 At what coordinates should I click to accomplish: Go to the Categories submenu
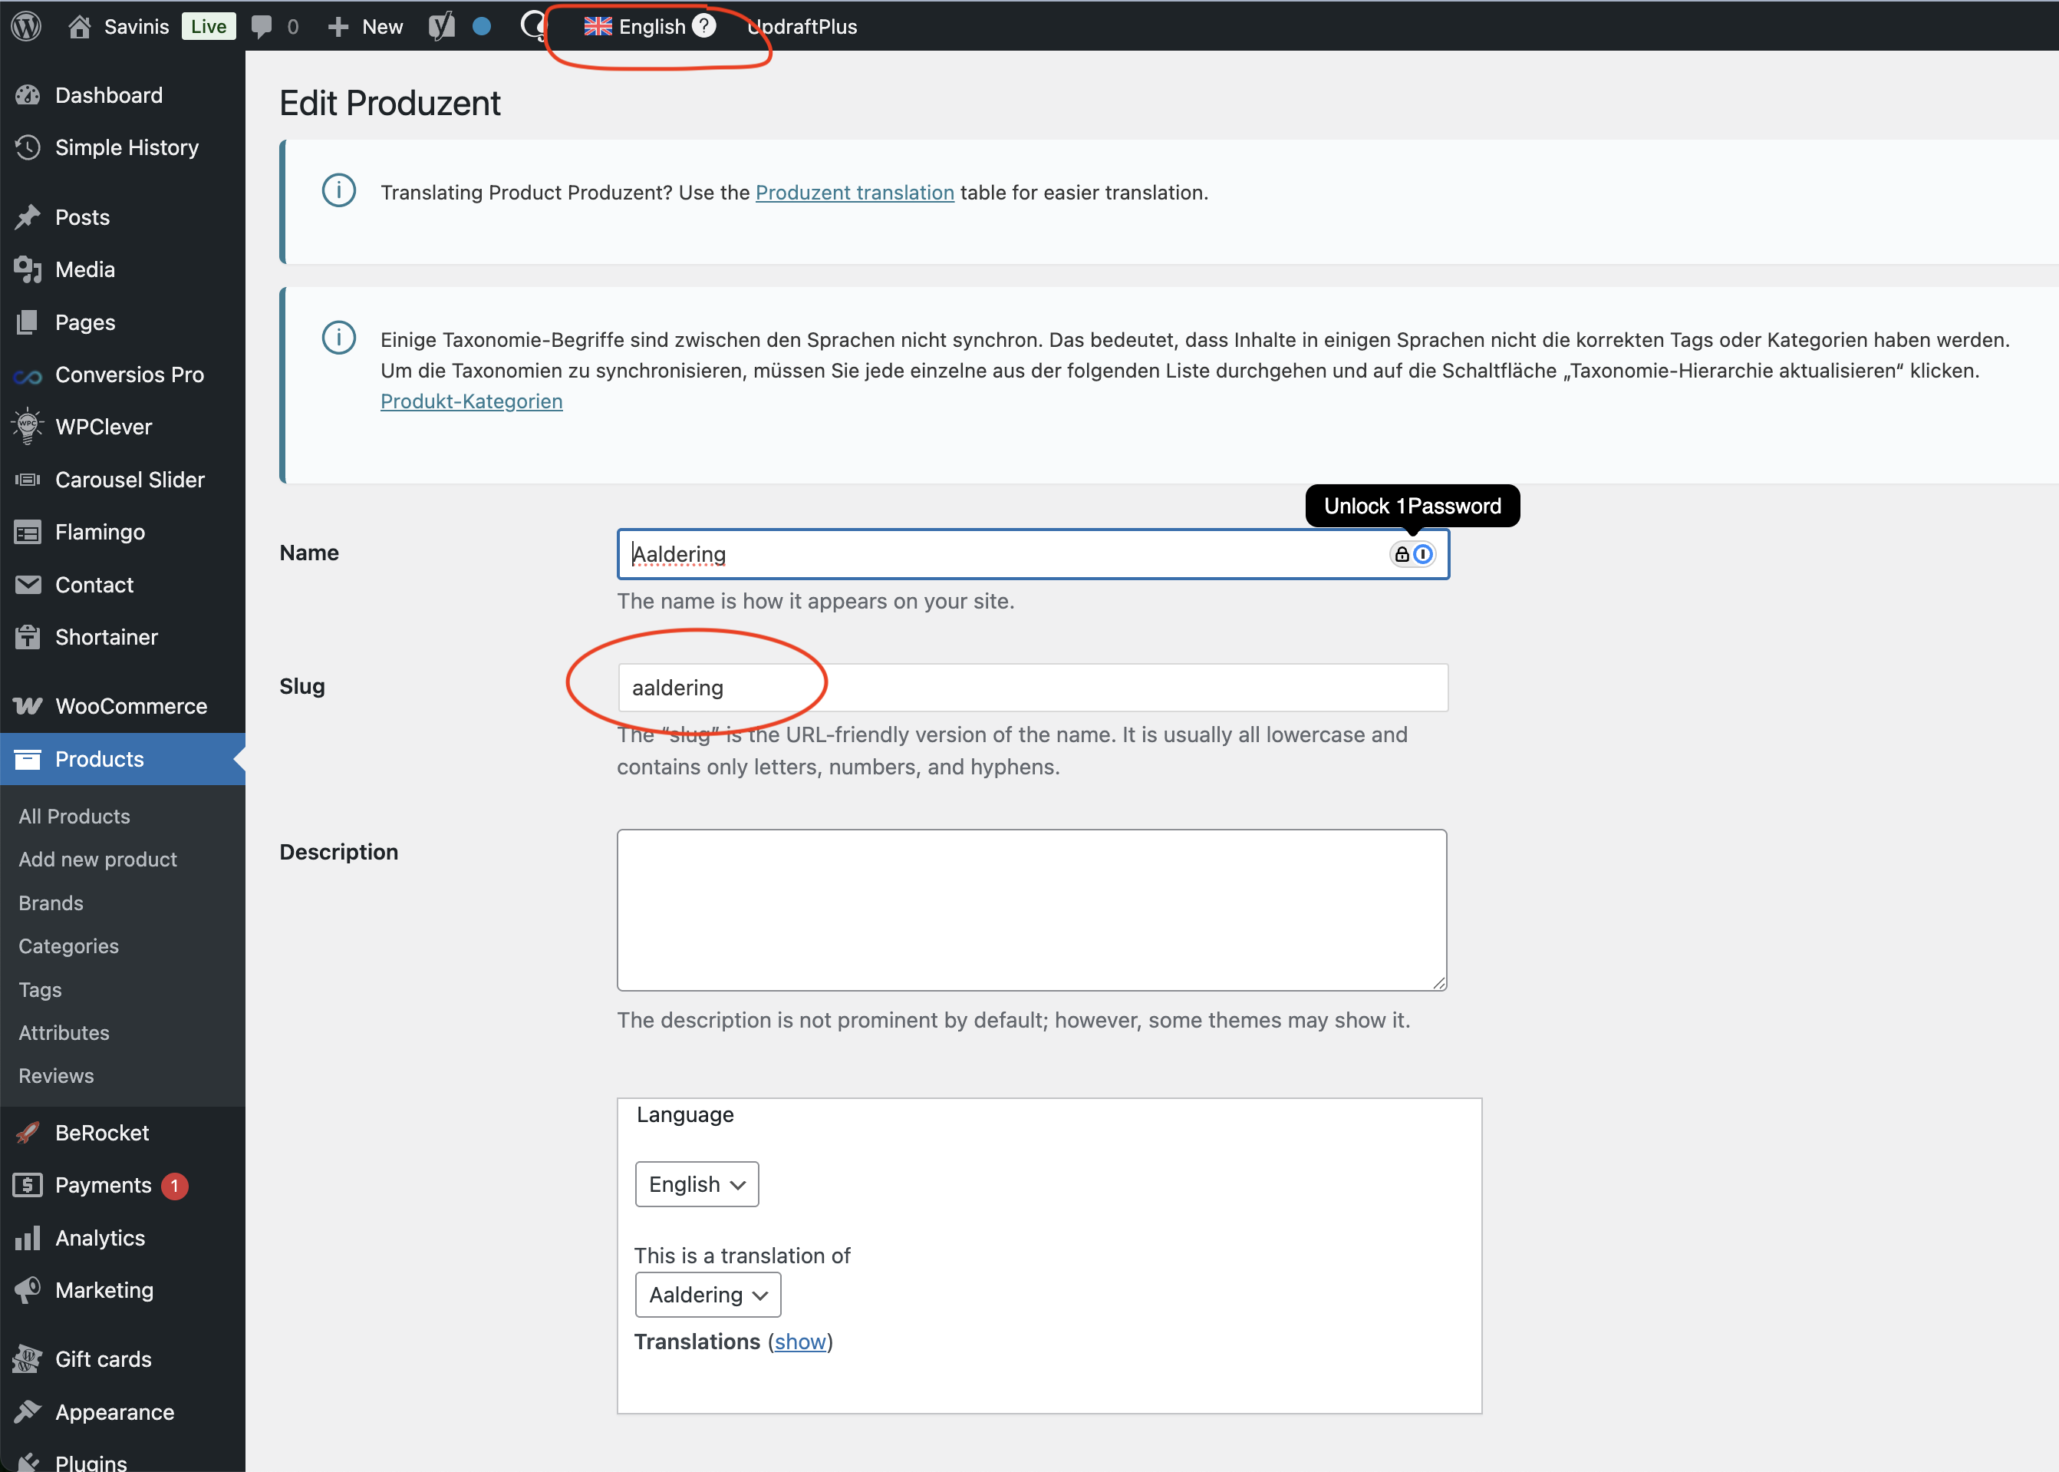tap(69, 946)
